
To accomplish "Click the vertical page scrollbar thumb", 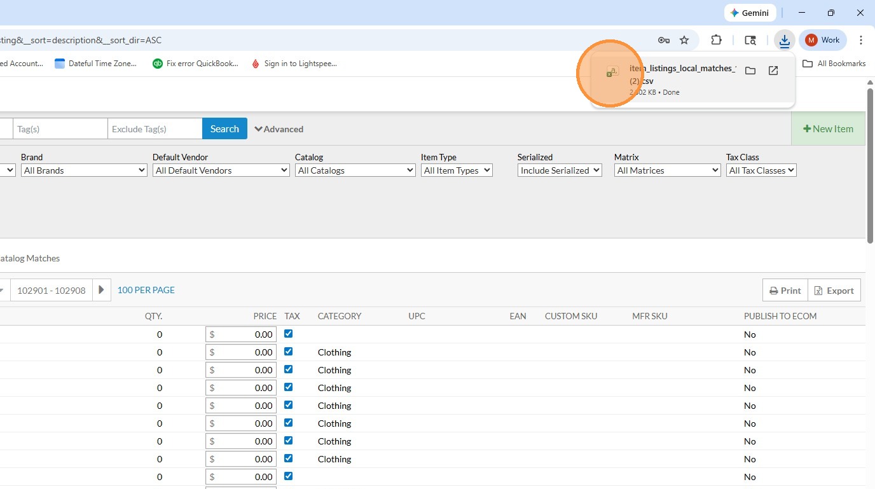I will [x=870, y=165].
